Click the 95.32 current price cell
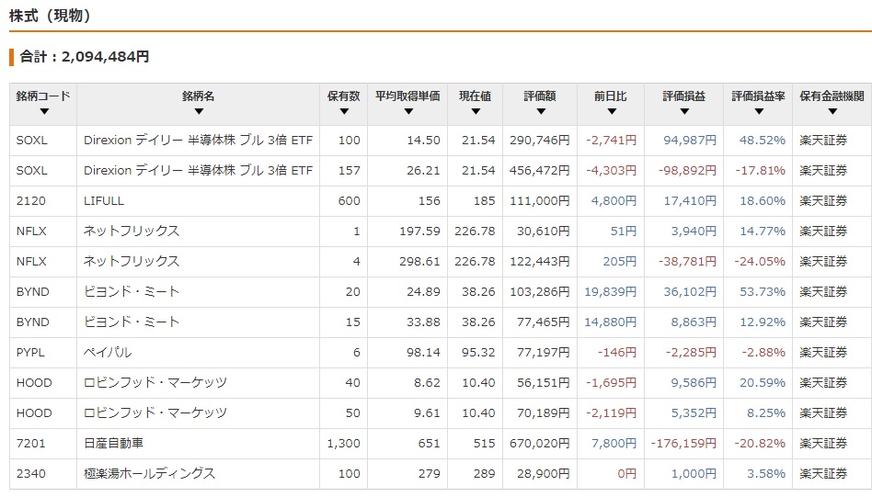 point(478,353)
